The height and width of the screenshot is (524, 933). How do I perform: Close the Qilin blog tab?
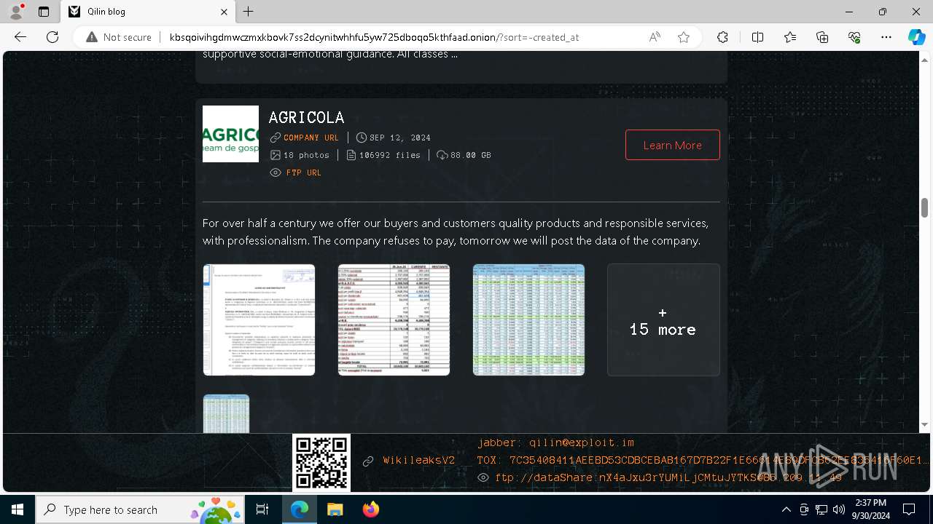click(x=224, y=12)
